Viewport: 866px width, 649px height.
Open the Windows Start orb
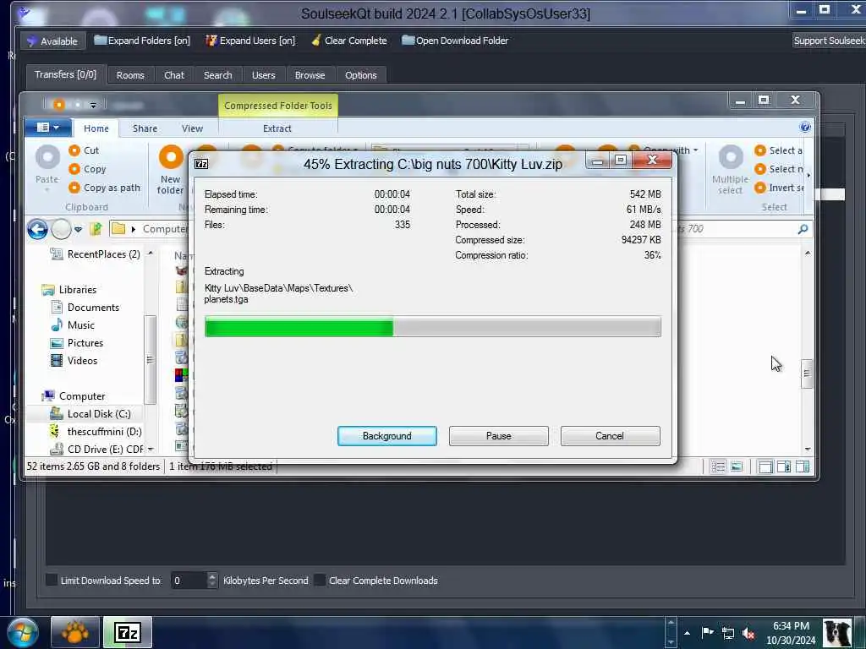(23, 632)
